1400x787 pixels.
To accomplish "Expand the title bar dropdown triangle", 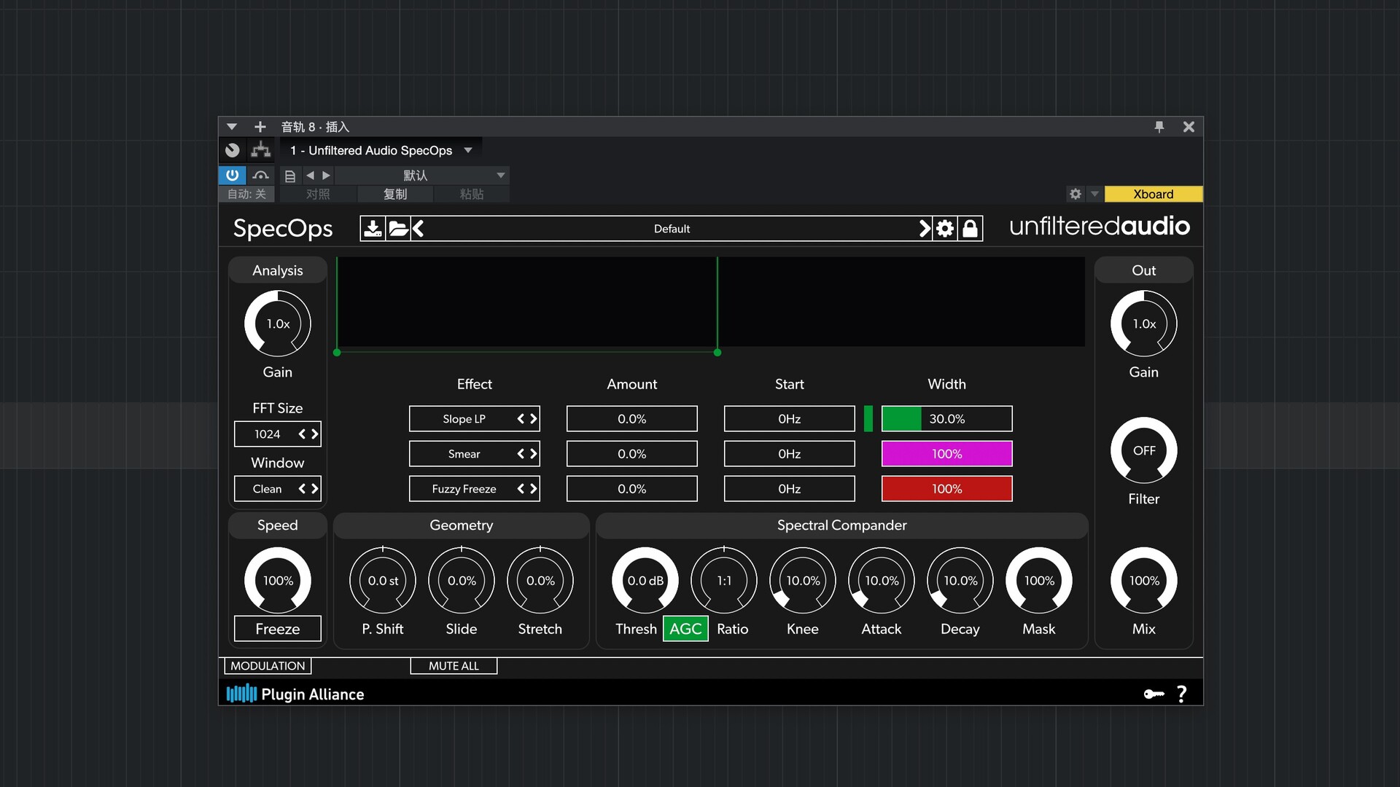I will point(232,127).
